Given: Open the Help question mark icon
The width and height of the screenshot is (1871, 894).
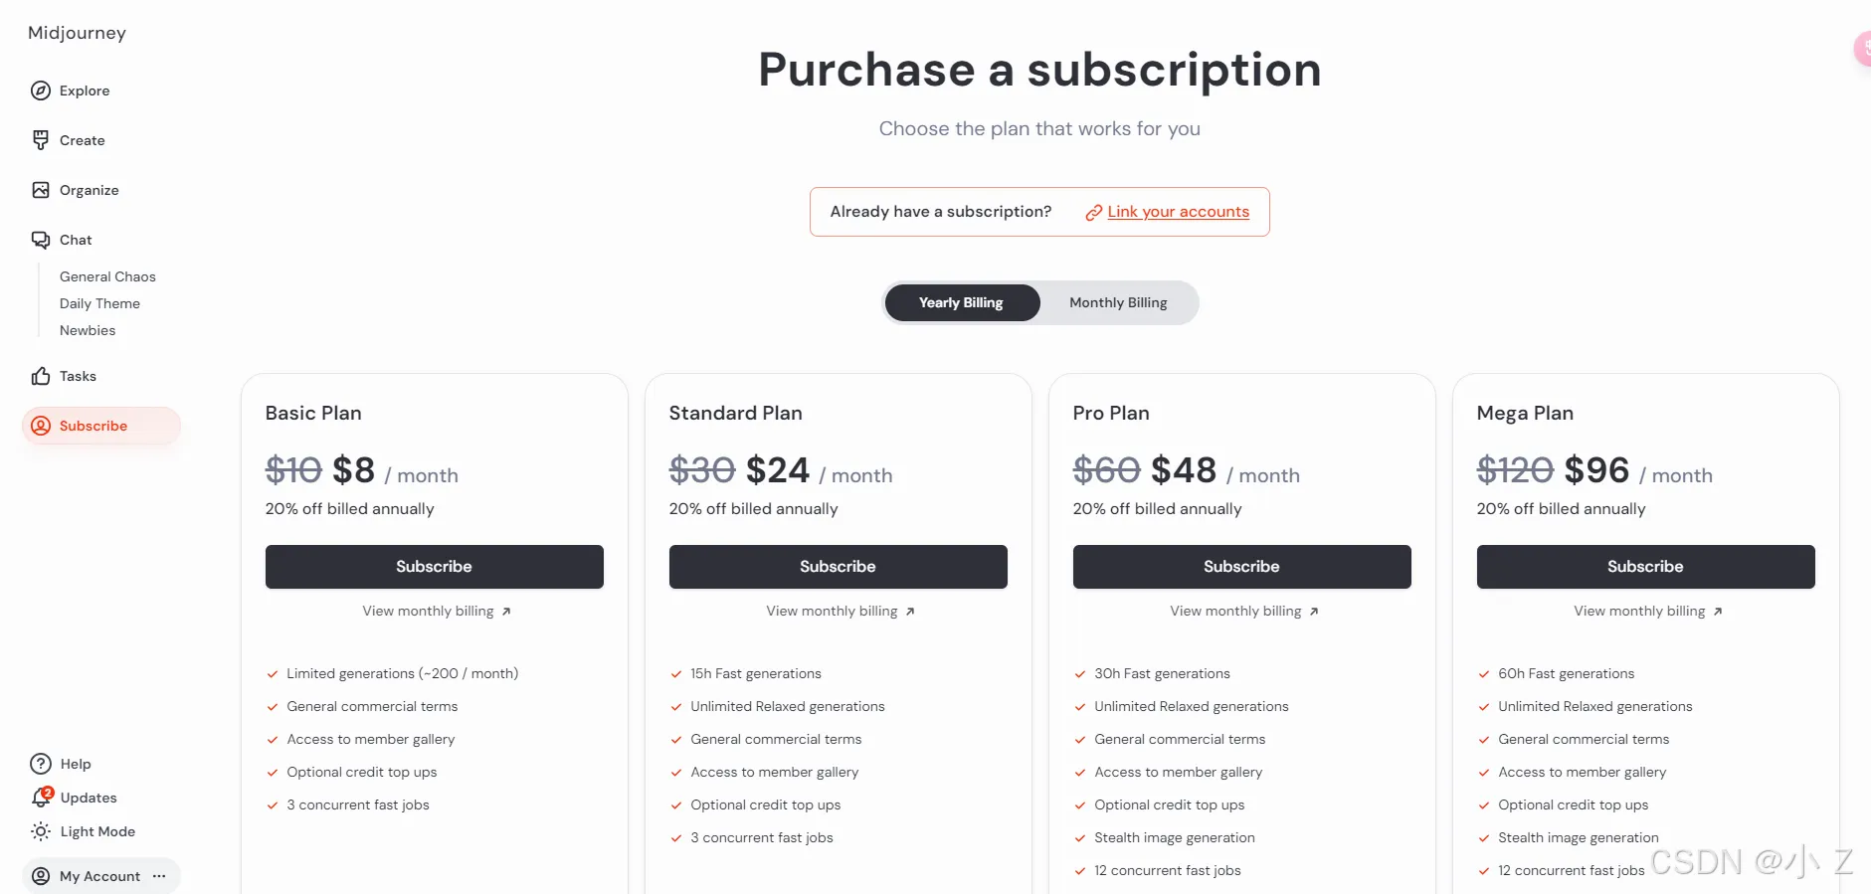Looking at the screenshot, I should pyautogui.click(x=41, y=764).
